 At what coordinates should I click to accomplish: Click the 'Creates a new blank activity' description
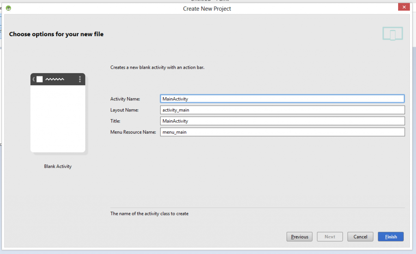click(x=157, y=67)
